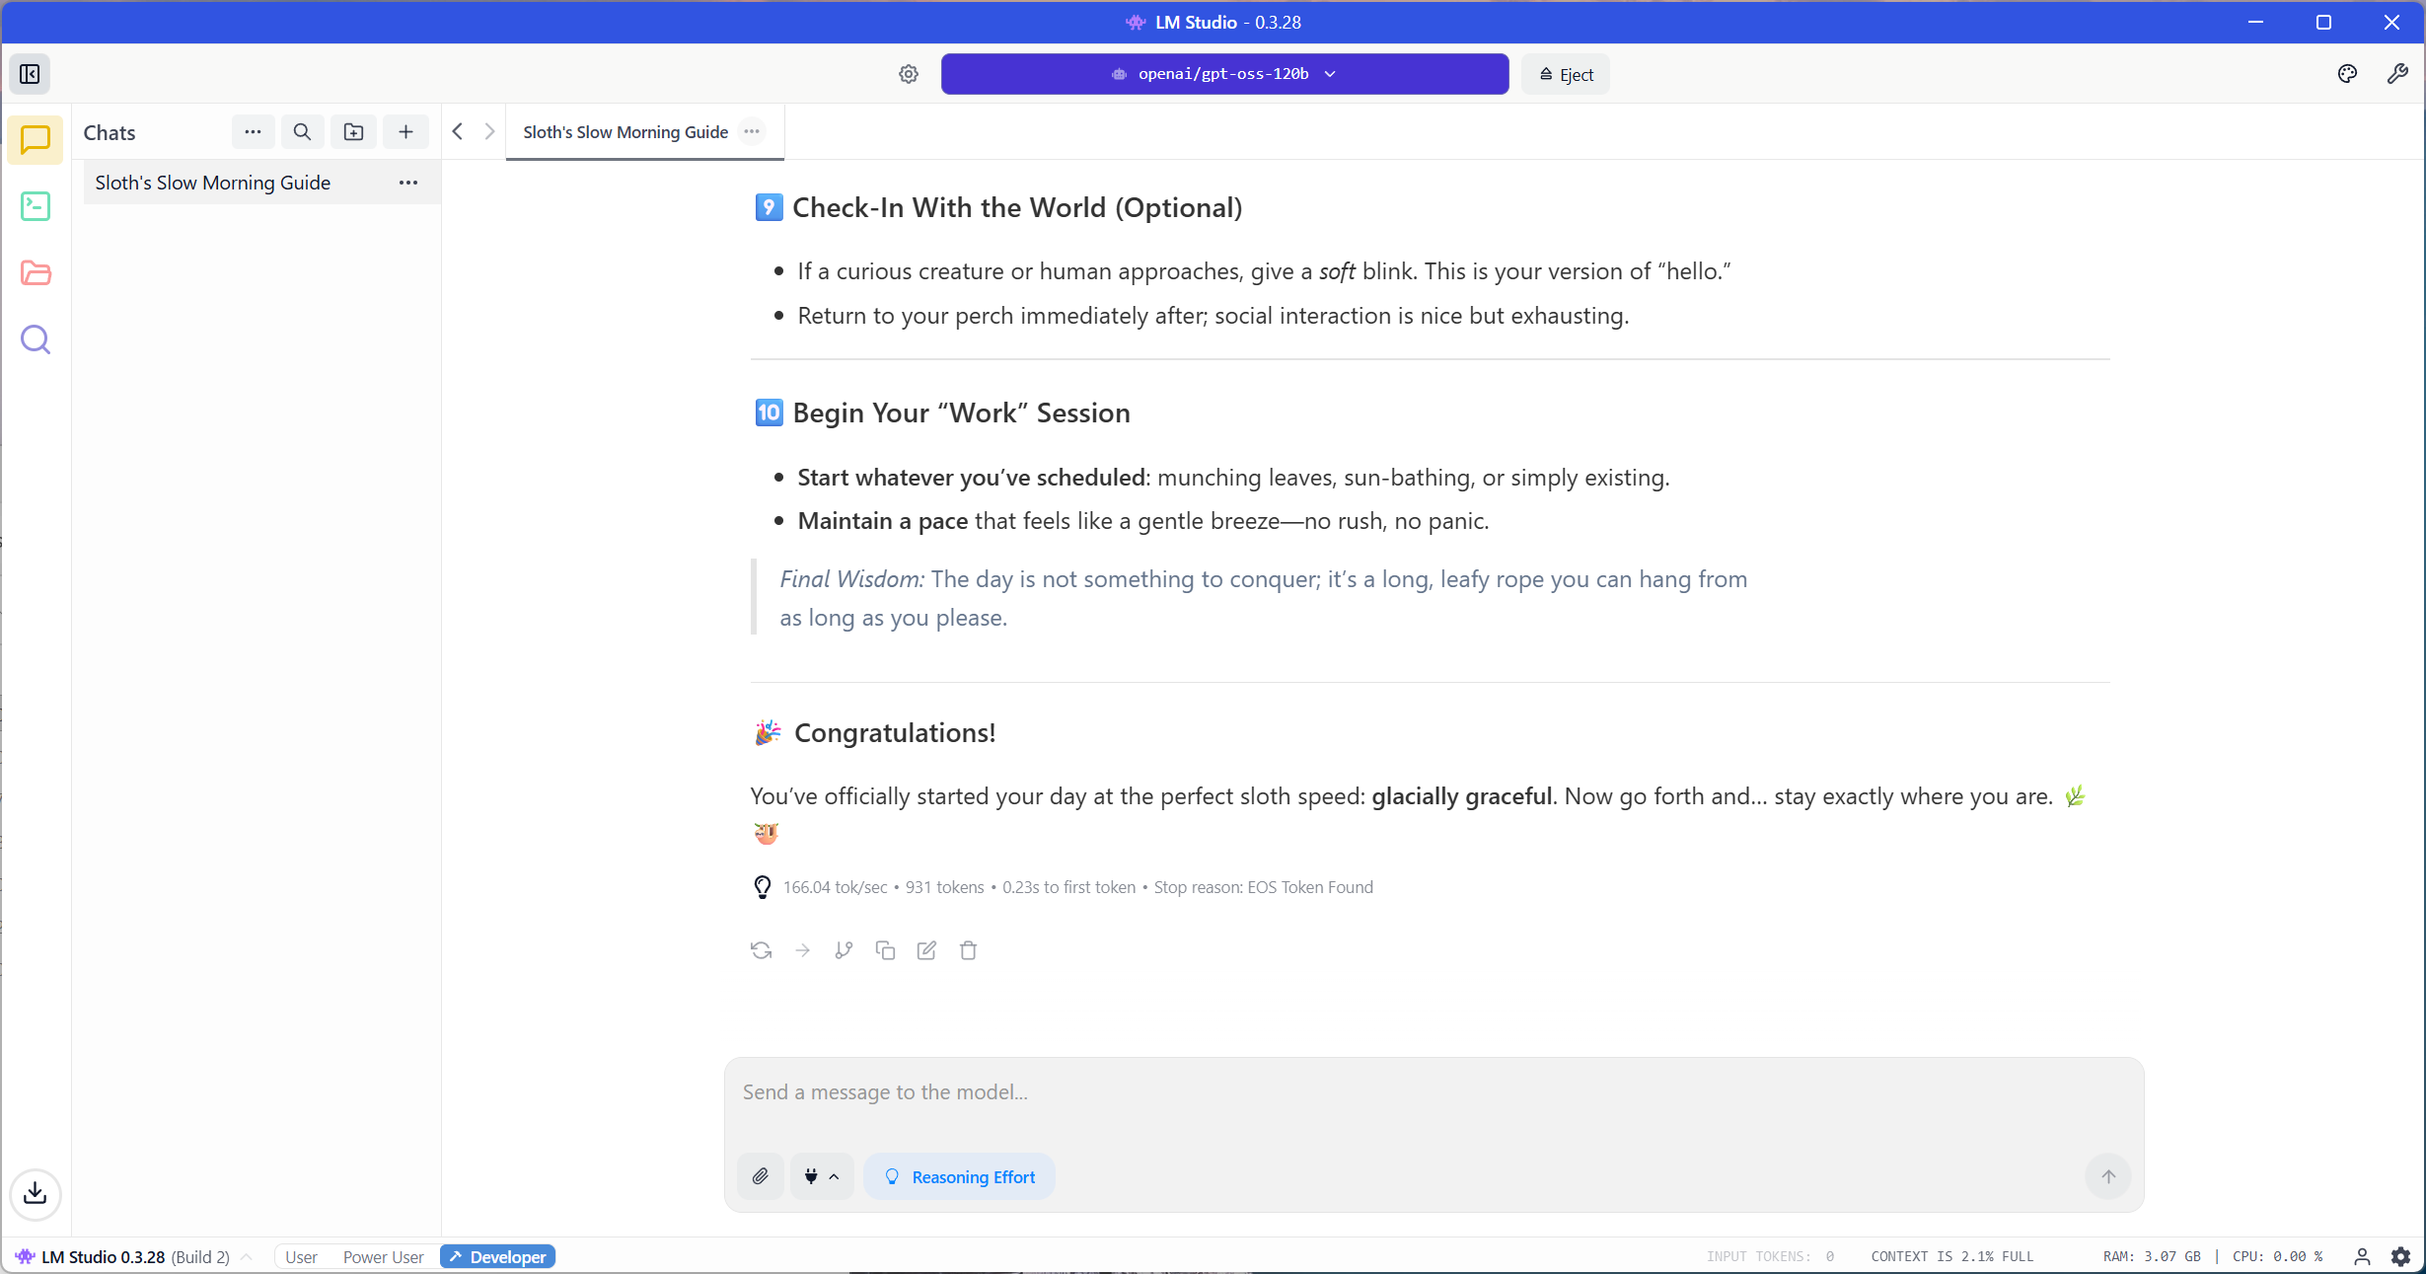
Task: Click the Reasoning Effort button
Action: pos(959,1176)
